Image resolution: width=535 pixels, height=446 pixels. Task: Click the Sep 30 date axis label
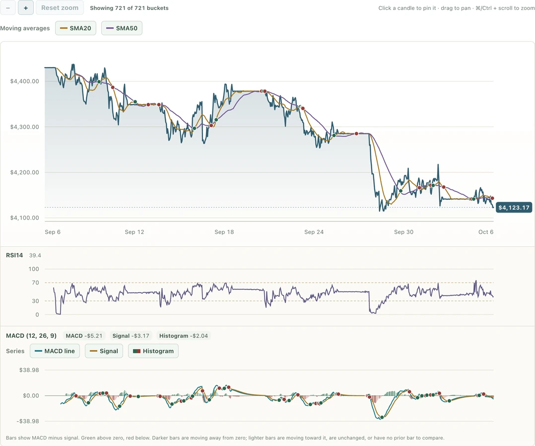click(403, 232)
